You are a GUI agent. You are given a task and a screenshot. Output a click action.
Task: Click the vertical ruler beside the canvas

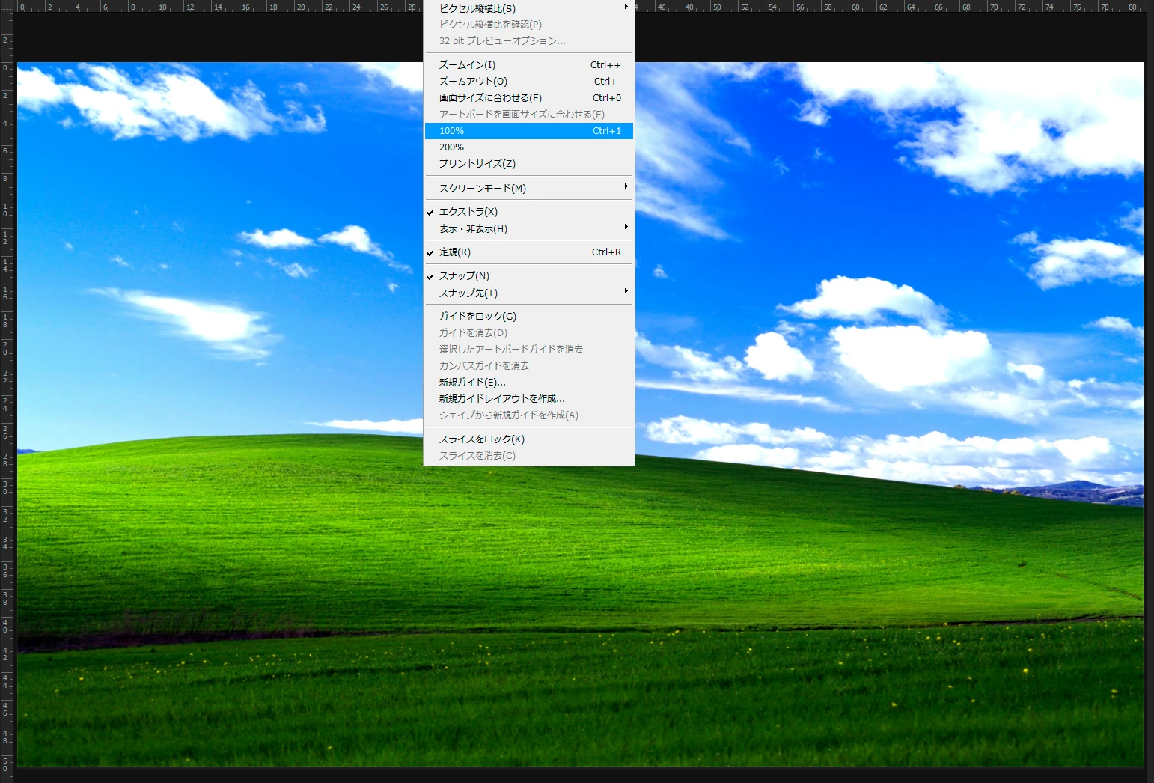[x=6, y=397]
